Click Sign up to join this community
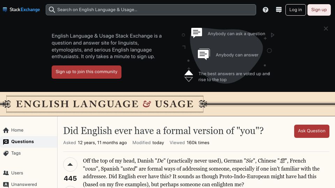The image size is (335, 188). 87,72
